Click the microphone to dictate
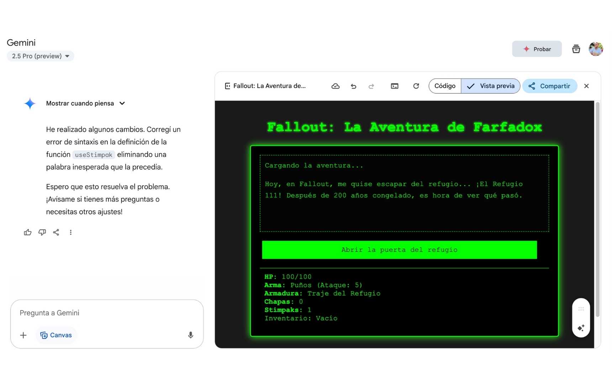Image resolution: width=612 pixels, height=384 pixels. point(191,335)
